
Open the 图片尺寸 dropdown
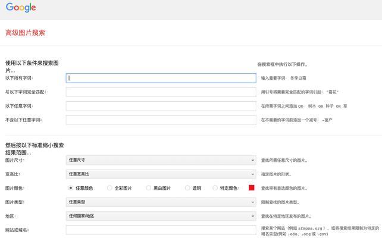click(161, 160)
